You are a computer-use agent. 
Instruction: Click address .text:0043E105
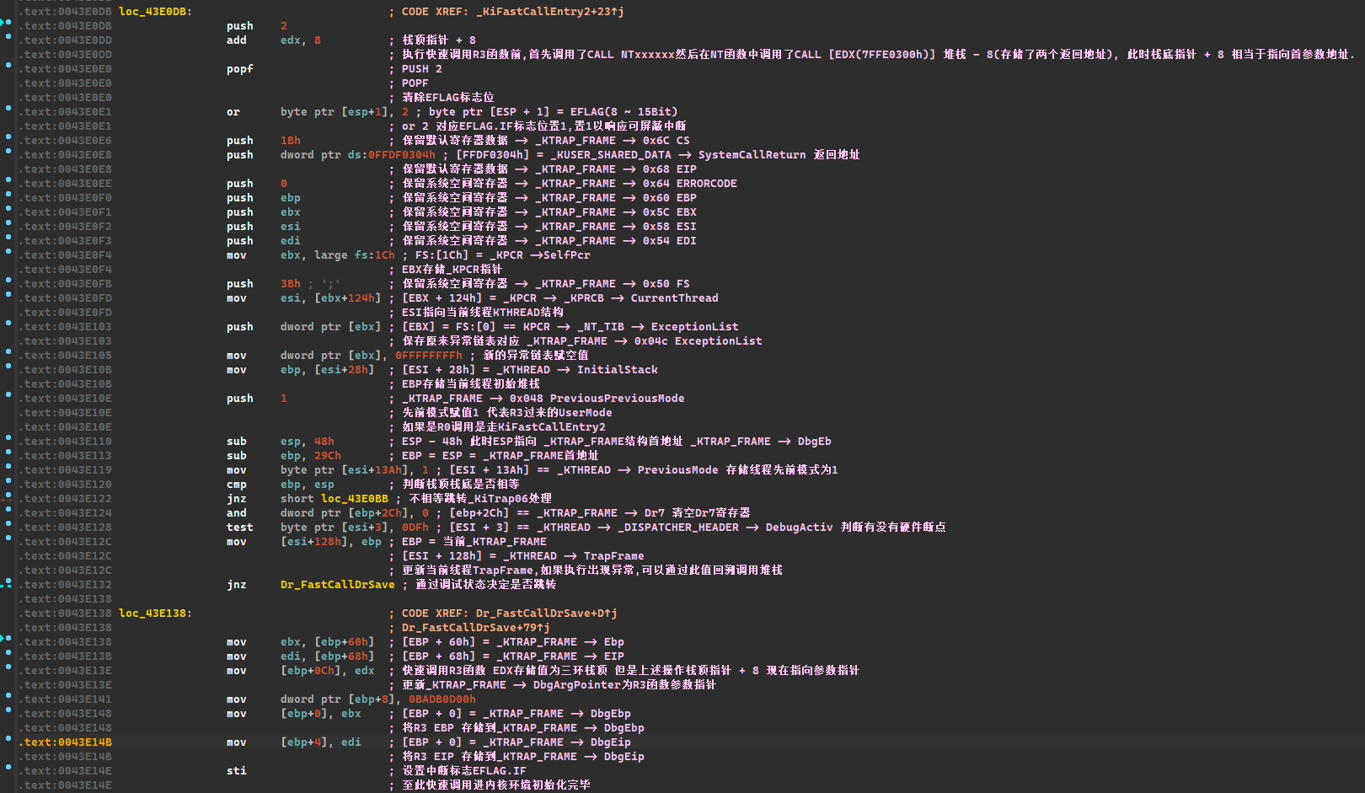tap(65, 356)
